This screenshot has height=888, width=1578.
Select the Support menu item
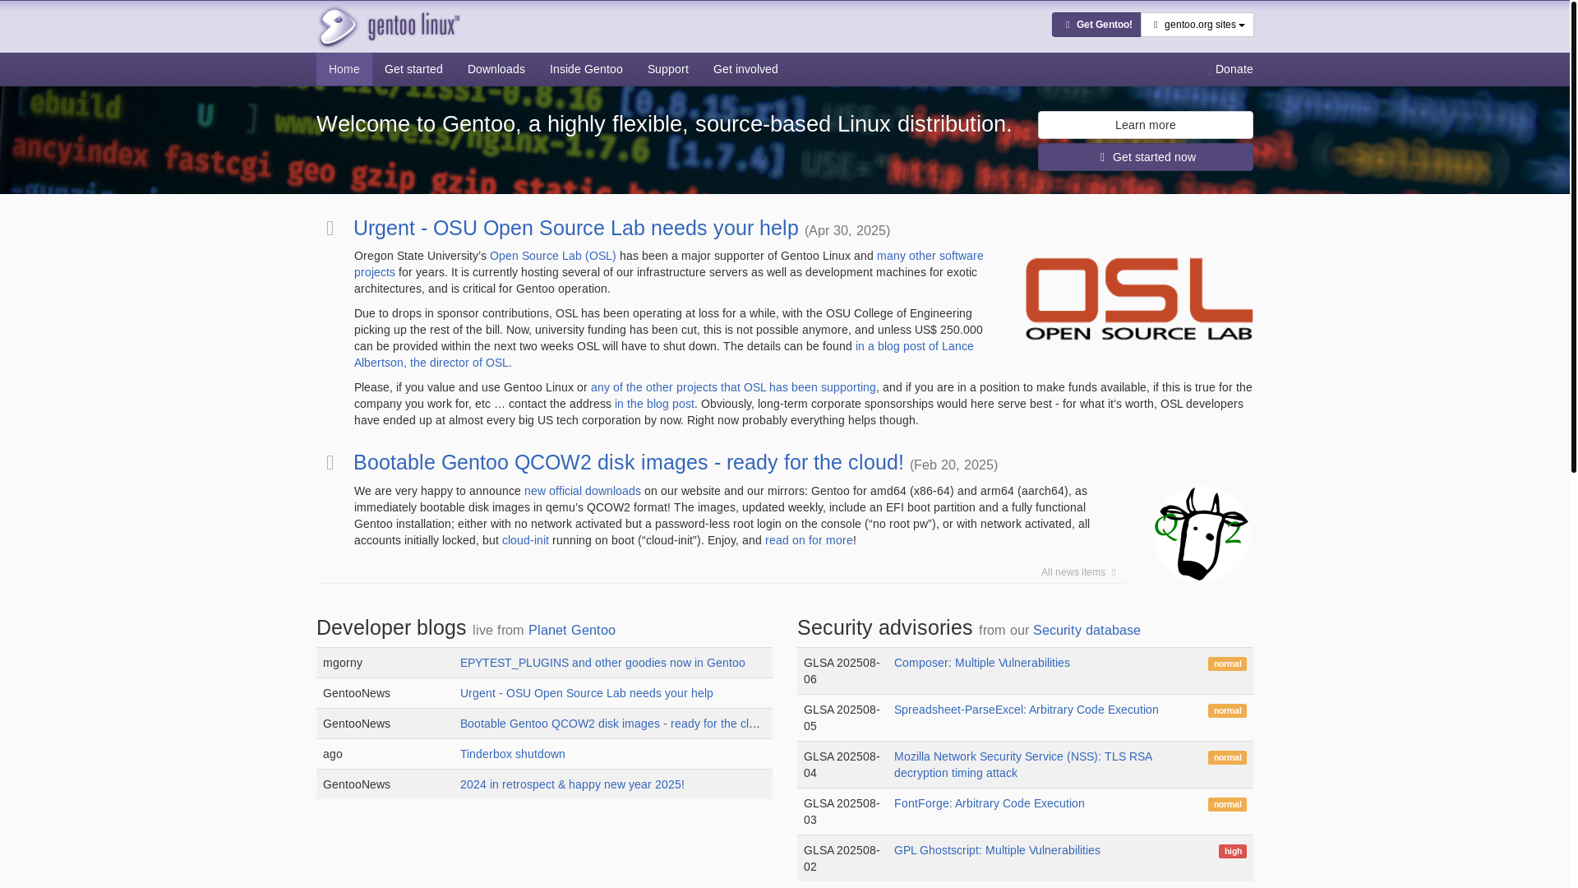668,69
